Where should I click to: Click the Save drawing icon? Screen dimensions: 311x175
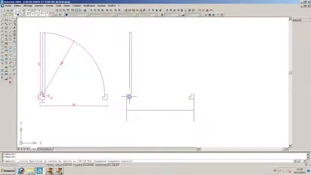pyautogui.click(x=11, y=10)
